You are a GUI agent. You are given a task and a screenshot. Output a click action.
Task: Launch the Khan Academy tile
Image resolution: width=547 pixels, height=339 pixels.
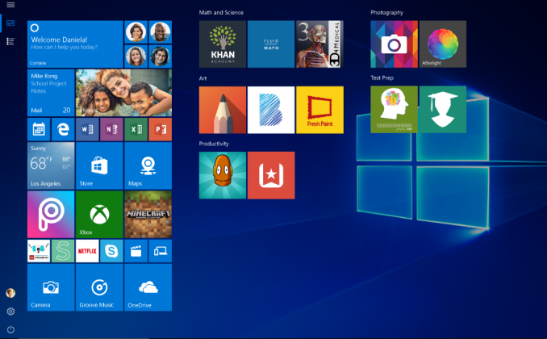click(x=223, y=44)
